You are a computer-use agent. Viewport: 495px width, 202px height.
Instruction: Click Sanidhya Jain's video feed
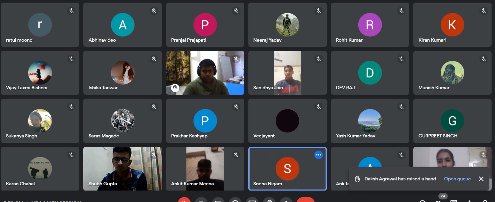(287, 73)
